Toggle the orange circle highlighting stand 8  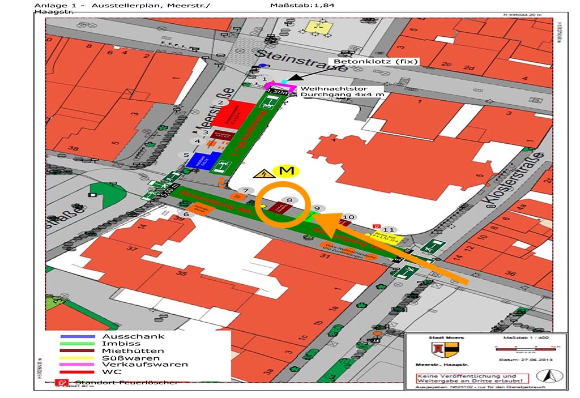click(283, 204)
